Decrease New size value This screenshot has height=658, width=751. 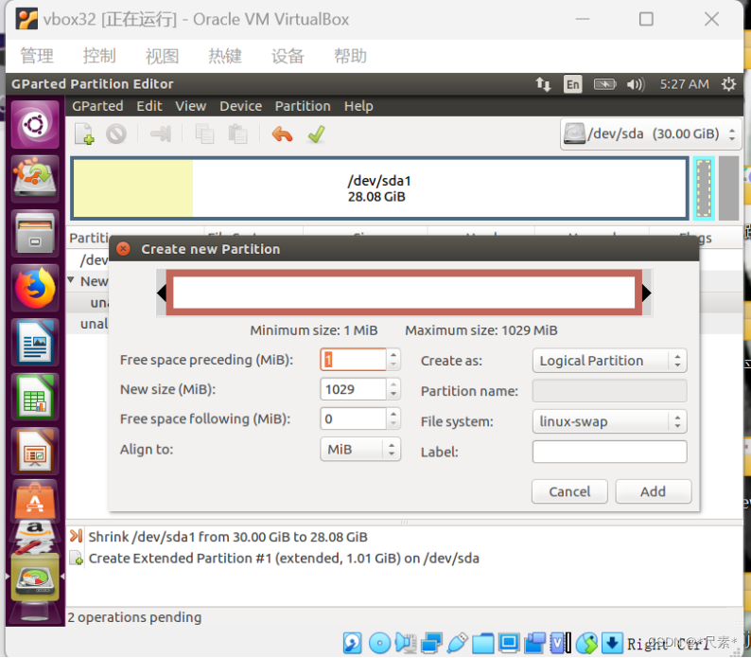point(393,394)
